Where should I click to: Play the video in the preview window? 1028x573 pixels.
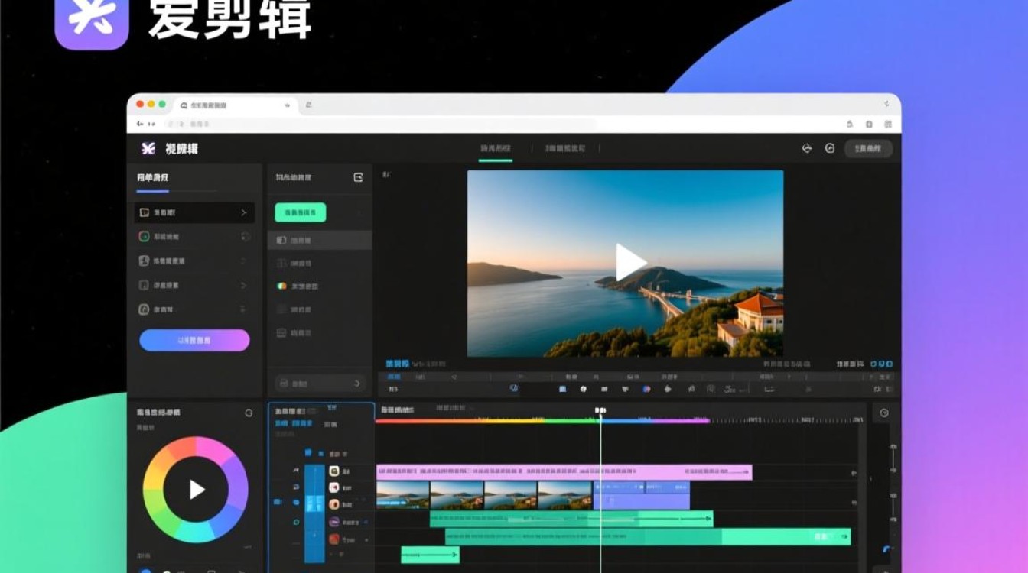pos(631,262)
